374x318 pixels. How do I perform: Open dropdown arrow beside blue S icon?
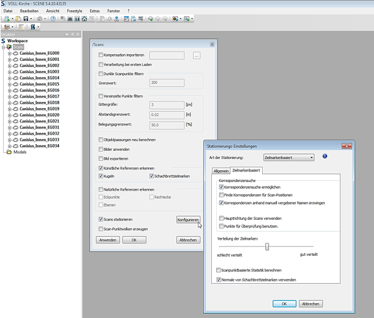38,27
